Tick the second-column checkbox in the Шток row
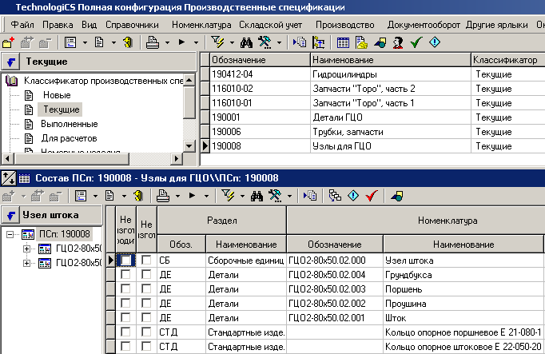545x354 pixels. 146,317
